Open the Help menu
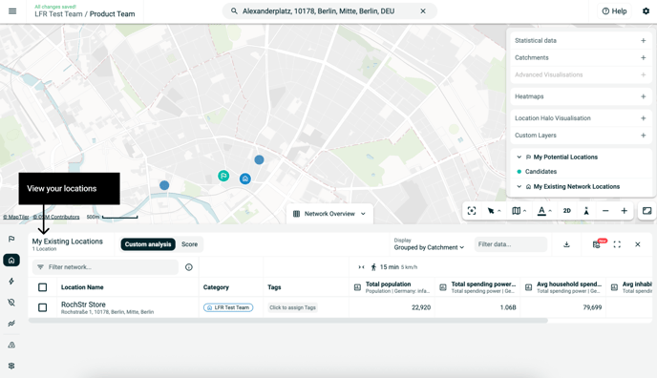Viewport: 657px width, 378px height. tap(614, 11)
